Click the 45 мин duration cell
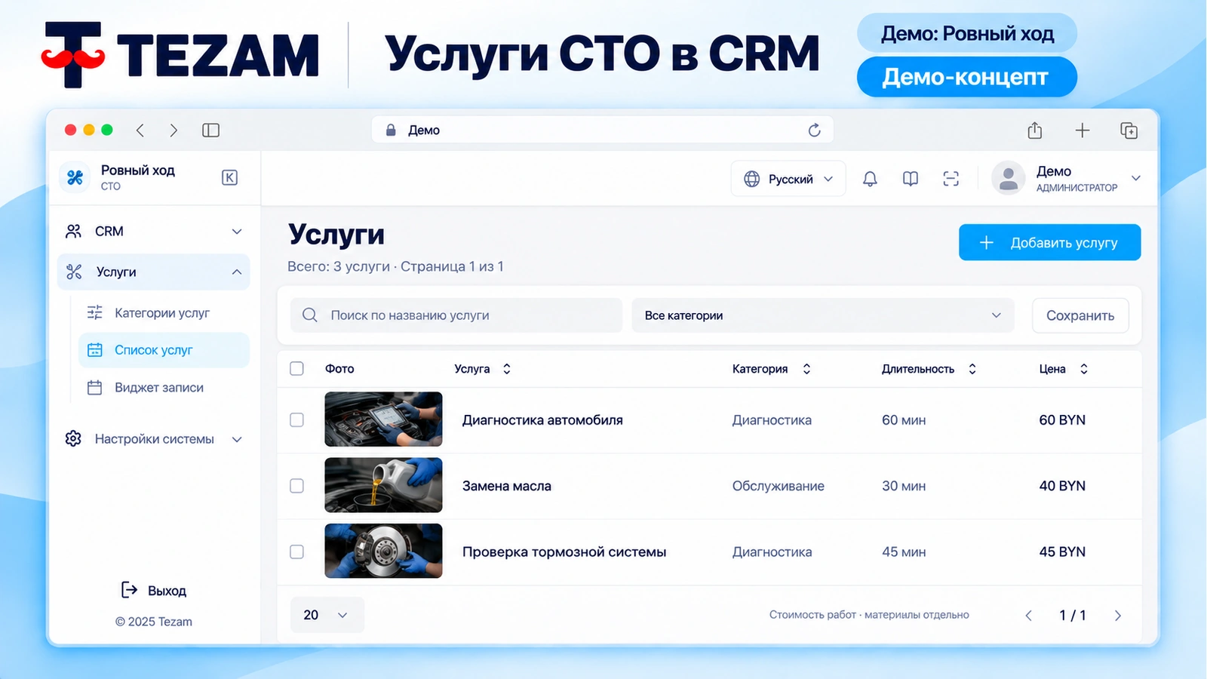 tap(904, 552)
